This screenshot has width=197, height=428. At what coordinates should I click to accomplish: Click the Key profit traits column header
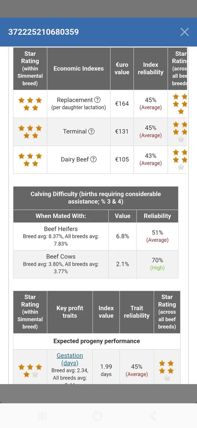click(x=70, y=312)
